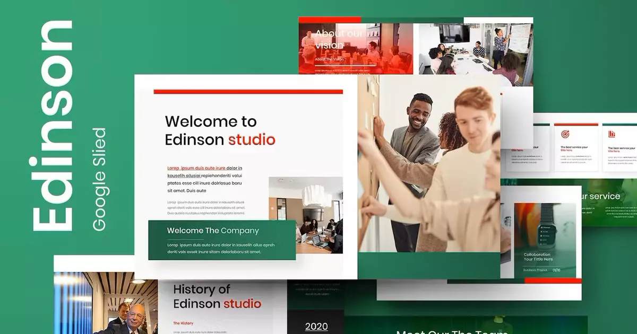This screenshot has width=637, height=334.
Task: Click the "About our vision" slide title
Action: 339,39
